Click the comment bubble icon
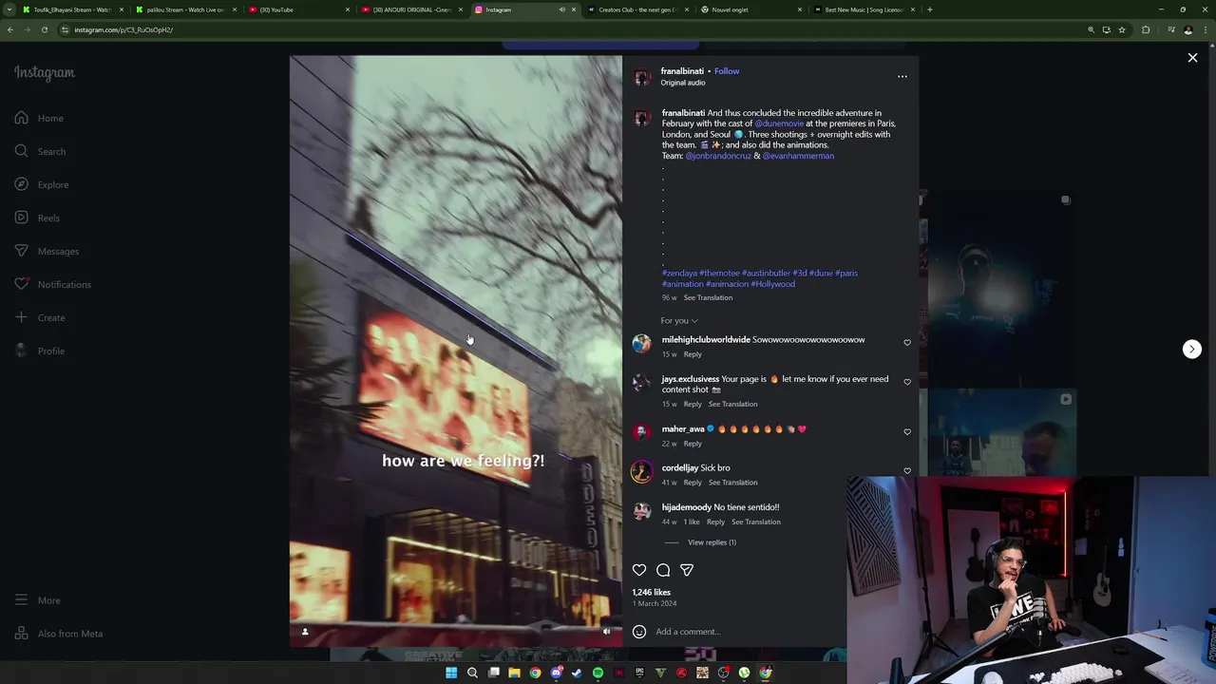Viewport: 1216px width, 684px height. 663,570
